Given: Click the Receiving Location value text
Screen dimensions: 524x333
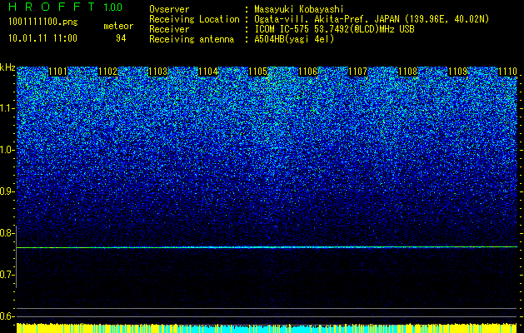Looking at the screenshot, I should point(372,20).
